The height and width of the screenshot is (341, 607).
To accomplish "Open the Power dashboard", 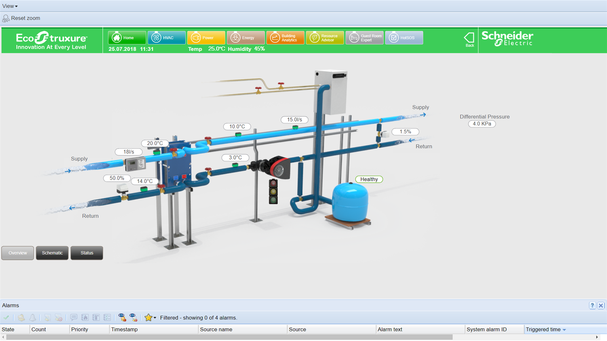I will 206,38.
